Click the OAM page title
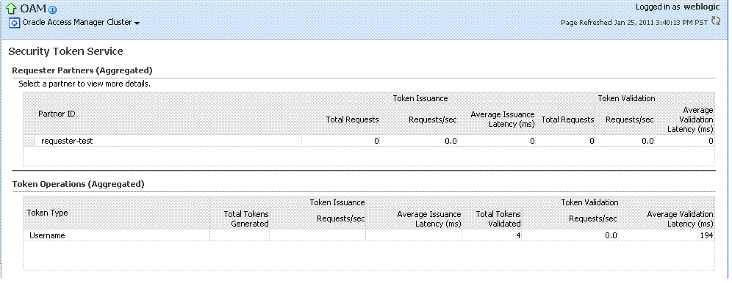Viewport: 732px width, 283px height. [x=33, y=9]
